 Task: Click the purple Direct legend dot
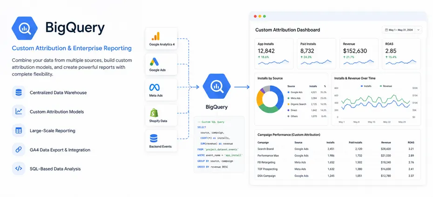pyautogui.click(x=289, y=110)
